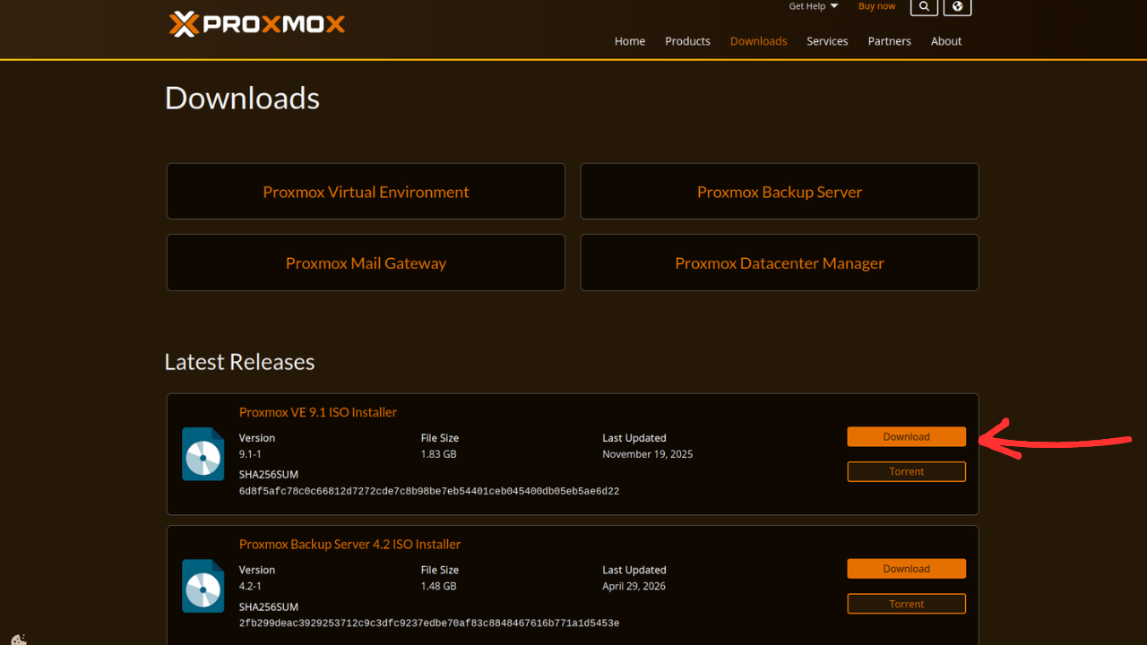Open the About menu item
Viewport: 1147px width, 645px height.
(946, 41)
